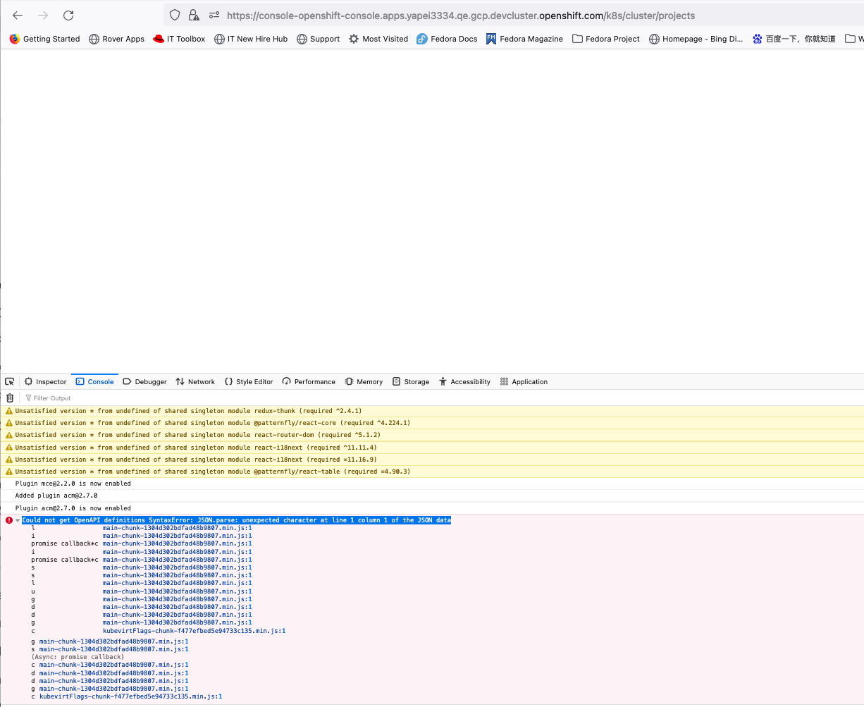Click the "Could not get OpenAPI definitions" error text
Image resolution: width=864 pixels, height=707 pixels.
click(x=236, y=520)
